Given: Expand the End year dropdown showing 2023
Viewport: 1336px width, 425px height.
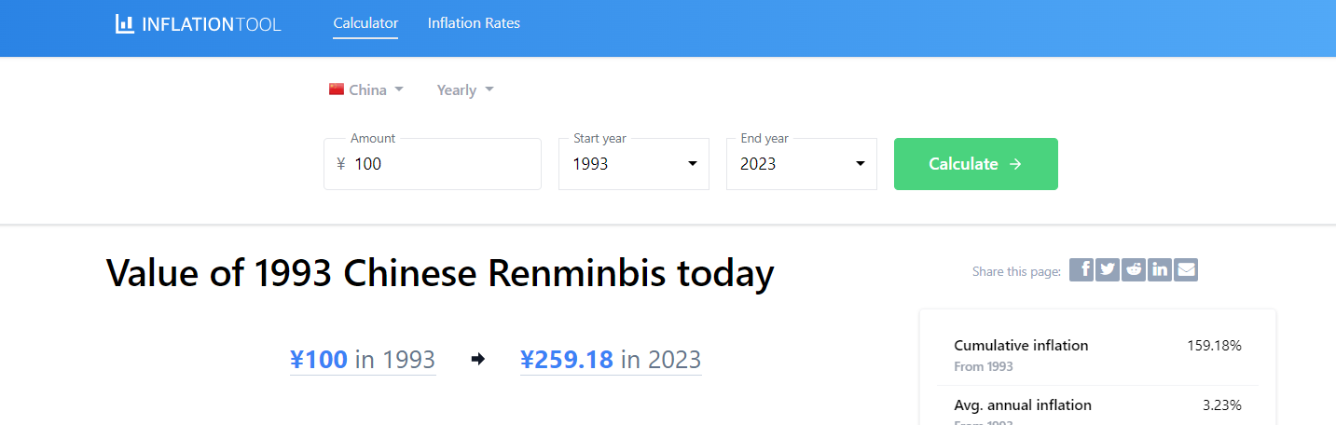Looking at the screenshot, I should pos(802,164).
